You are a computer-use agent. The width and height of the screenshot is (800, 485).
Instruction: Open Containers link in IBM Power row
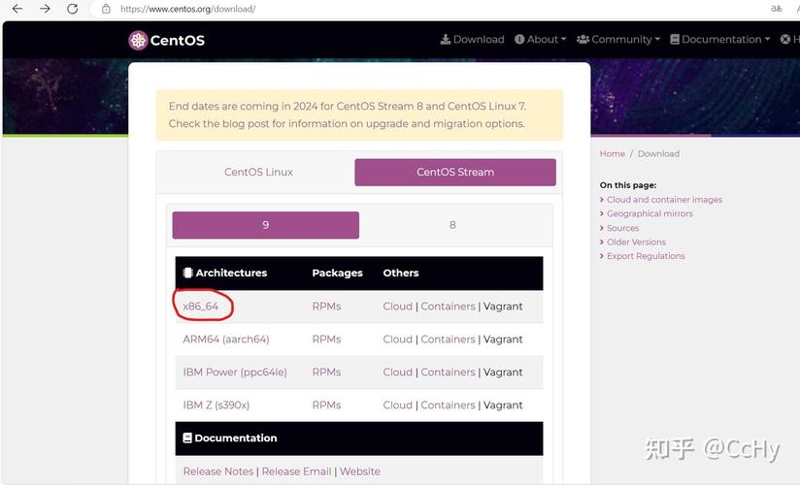pyautogui.click(x=448, y=372)
